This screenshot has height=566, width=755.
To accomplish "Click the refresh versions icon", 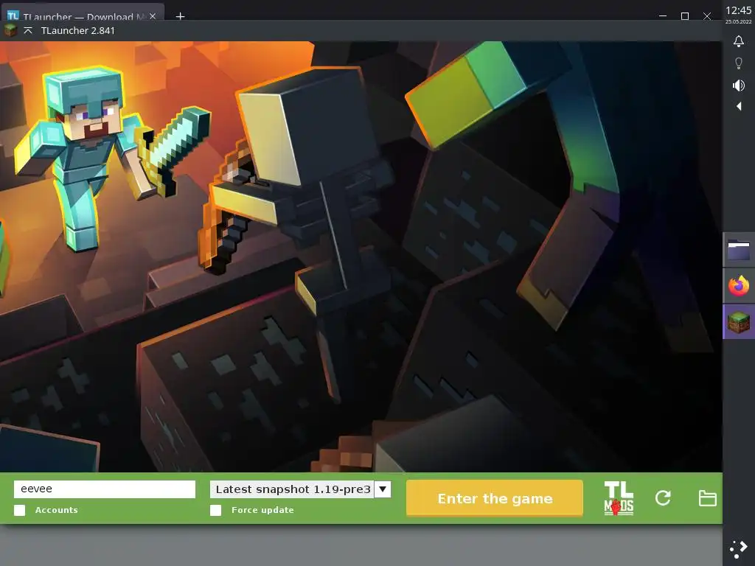I will point(663,498).
